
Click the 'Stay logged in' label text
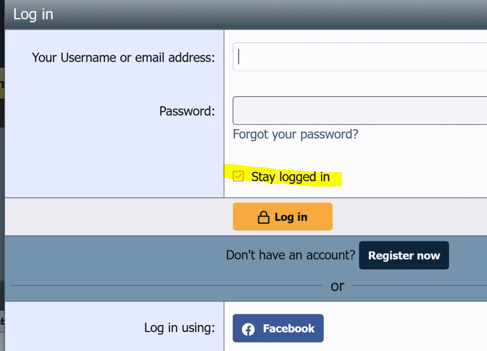pos(290,177)
